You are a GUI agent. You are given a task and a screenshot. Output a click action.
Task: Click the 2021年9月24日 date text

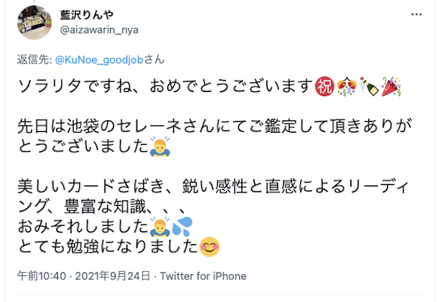tap(113, 276)
